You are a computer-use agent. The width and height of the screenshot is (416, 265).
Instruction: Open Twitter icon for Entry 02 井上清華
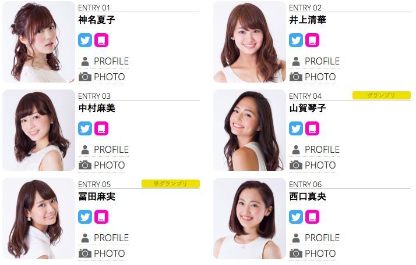coord(296,40)
